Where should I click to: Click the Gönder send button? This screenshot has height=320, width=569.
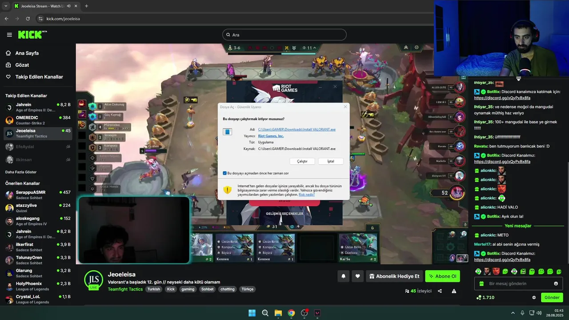pos(552,297)
